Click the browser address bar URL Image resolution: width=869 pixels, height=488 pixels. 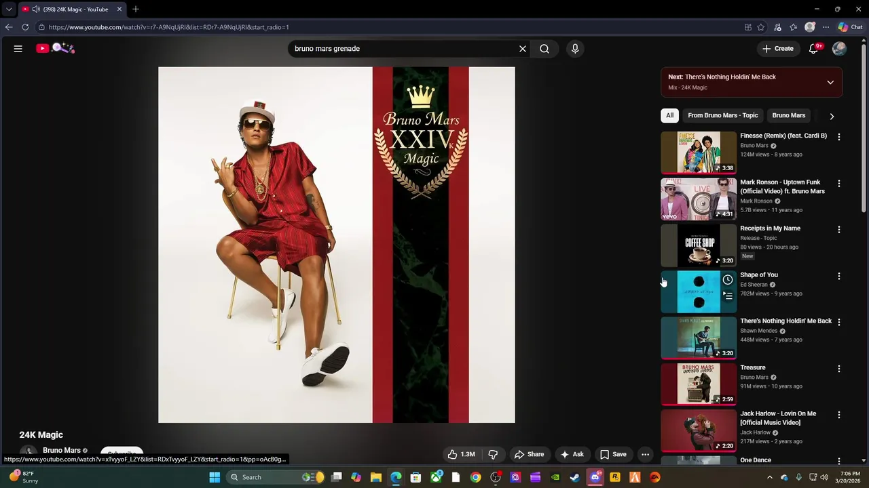tap(169, 27)
